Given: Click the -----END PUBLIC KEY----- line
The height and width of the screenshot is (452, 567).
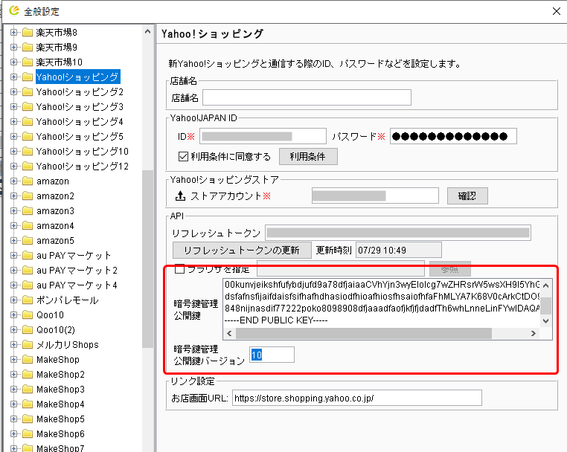Looking at the screenshot, I should point(276,320).
